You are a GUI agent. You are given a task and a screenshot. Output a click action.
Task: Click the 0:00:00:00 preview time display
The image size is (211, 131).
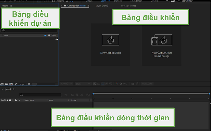click(x=147, y=84)
